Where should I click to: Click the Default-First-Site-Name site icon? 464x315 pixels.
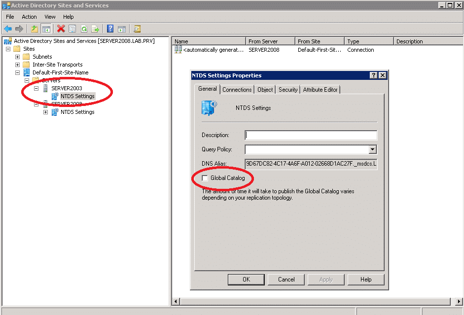27,72
